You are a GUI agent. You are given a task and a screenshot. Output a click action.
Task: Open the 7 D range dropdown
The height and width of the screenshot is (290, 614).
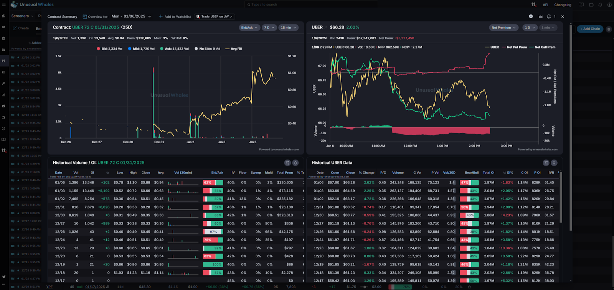tap(269, 28)
